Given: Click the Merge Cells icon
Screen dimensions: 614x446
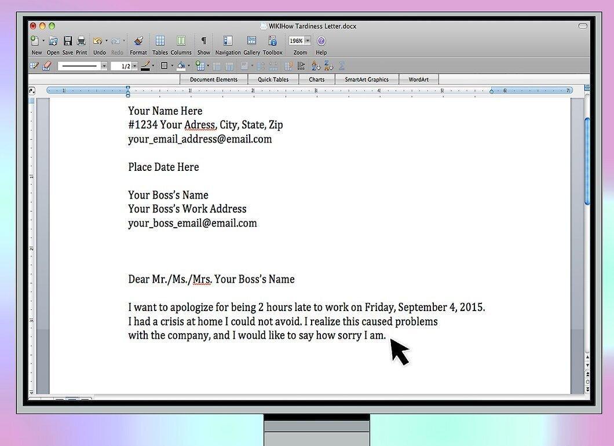Looking at the screenshot, I should click(x=217, y=66).
